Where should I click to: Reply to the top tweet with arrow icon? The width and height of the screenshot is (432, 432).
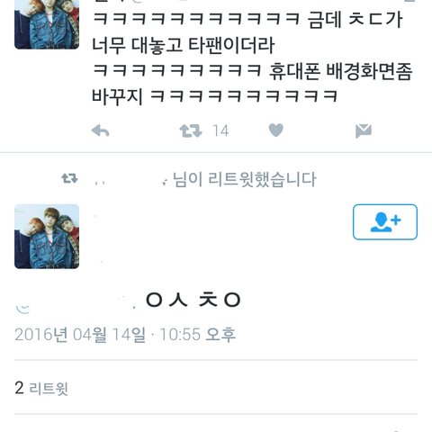(100, 131)
